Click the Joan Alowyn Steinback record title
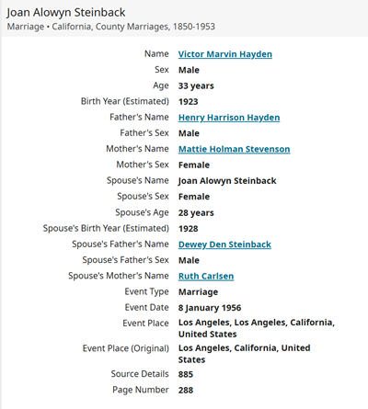Image resolution: width=368 pixels, height=409 pixels. [66, 13]
